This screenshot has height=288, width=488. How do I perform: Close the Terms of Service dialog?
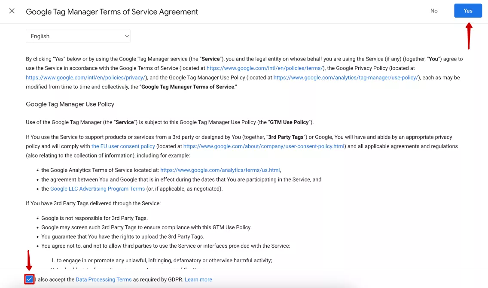[12, 11]
